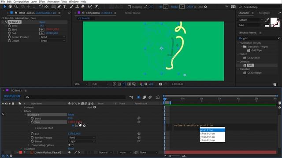Click the white fill color swatch
Viewport: 282px width, 158px height.
point(274,21)
